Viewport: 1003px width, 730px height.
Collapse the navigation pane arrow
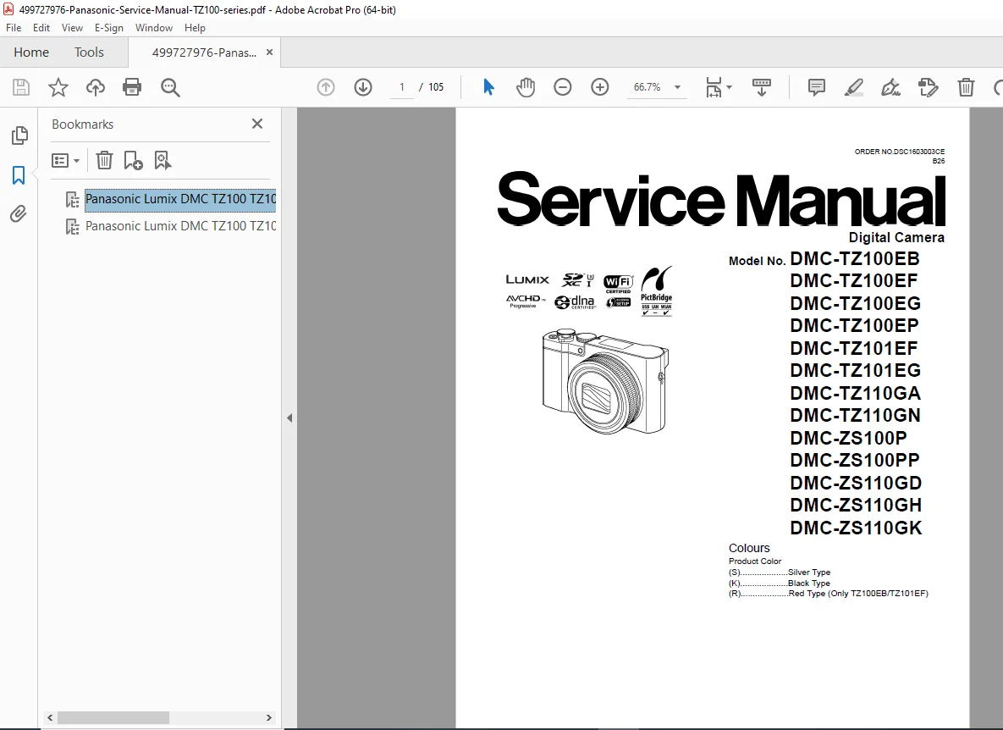pyautogui.click(x=289, y=418)
